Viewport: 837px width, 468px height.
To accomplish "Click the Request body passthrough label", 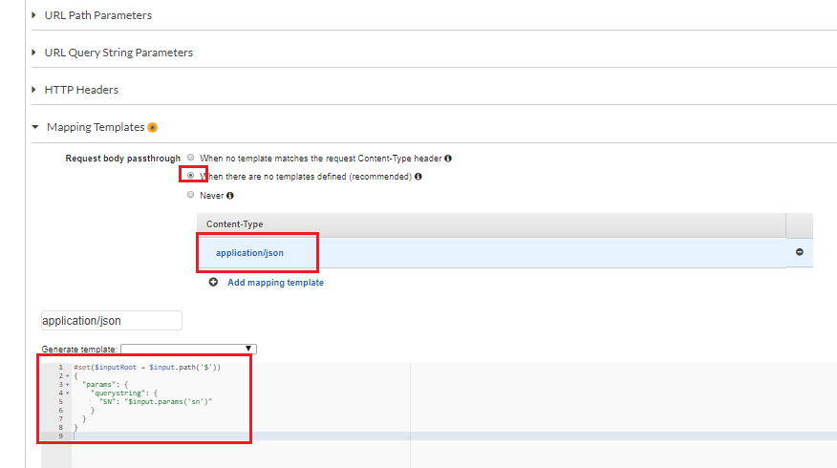I will (122, 159).
